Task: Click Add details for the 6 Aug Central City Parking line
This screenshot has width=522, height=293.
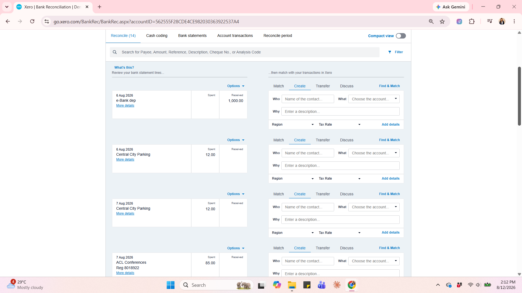Action: [390, 179]
